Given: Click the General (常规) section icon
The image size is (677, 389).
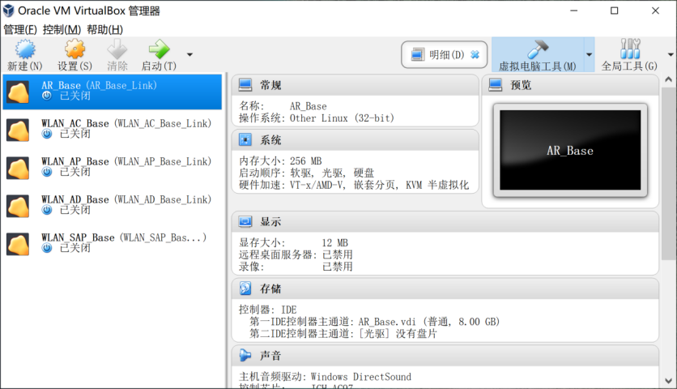Looking at the screenshot, I should pos(245,85).
